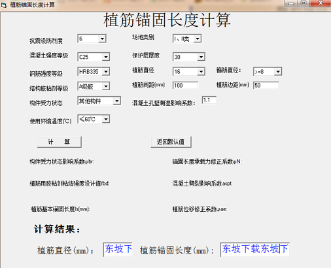Open the 箍筋直径 dropdown showing >=8

268,71
